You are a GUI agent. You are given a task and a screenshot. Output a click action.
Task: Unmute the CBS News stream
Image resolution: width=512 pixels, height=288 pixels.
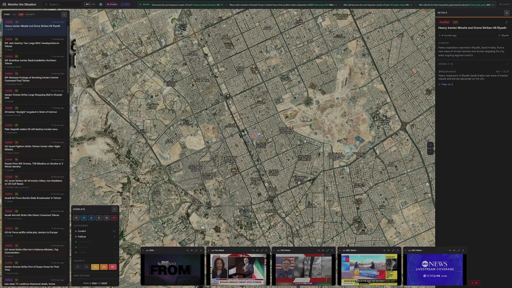[x=323, y=250]
